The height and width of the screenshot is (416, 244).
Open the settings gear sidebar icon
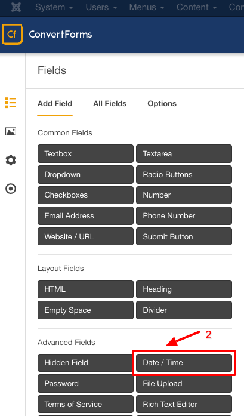(11, 160)
